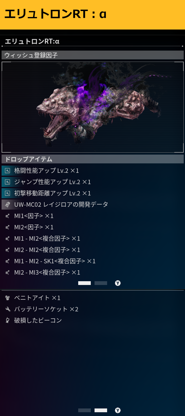This screenshot has height=416, width=185.
Task: Click the MI2 - MI3<複合因子> factor icon
Action: coord(8,272)
